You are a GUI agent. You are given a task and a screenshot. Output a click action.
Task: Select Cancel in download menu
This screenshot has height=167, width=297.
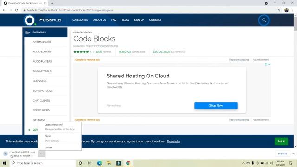point(48,148)
